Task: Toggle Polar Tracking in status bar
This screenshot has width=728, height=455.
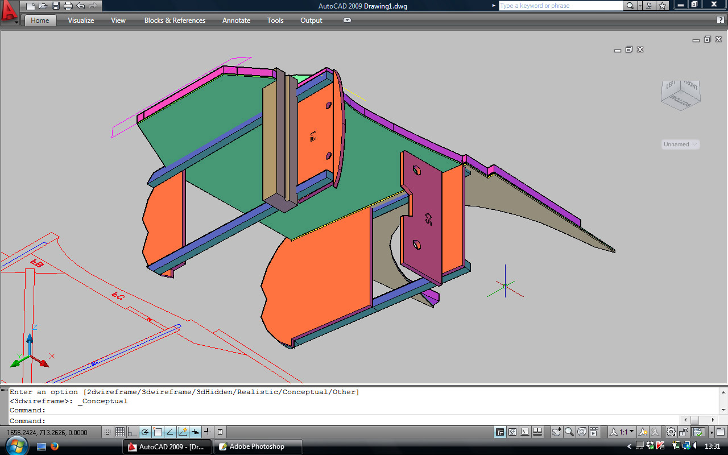Action: (145, 432)
